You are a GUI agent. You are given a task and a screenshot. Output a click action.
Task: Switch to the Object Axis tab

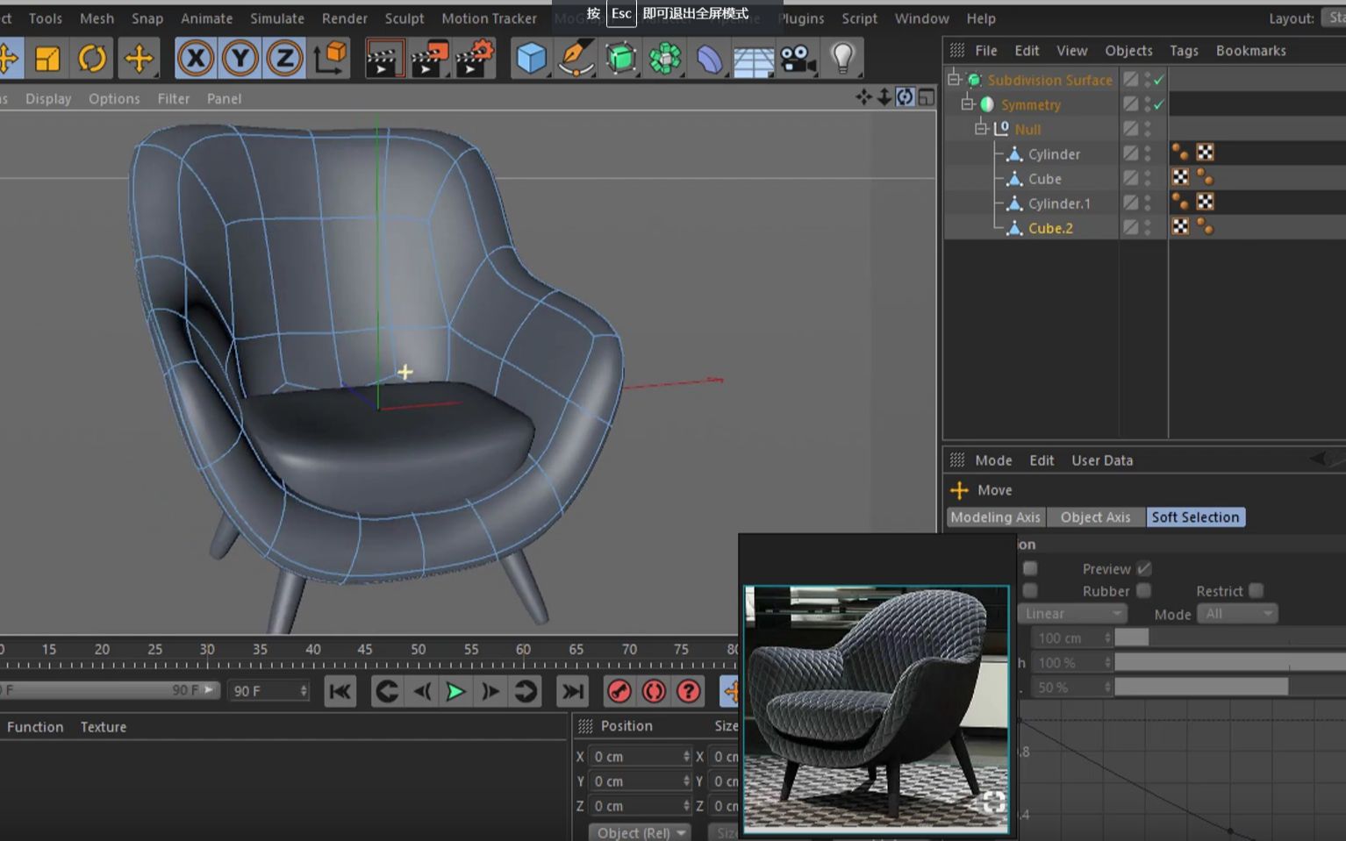1095,517
